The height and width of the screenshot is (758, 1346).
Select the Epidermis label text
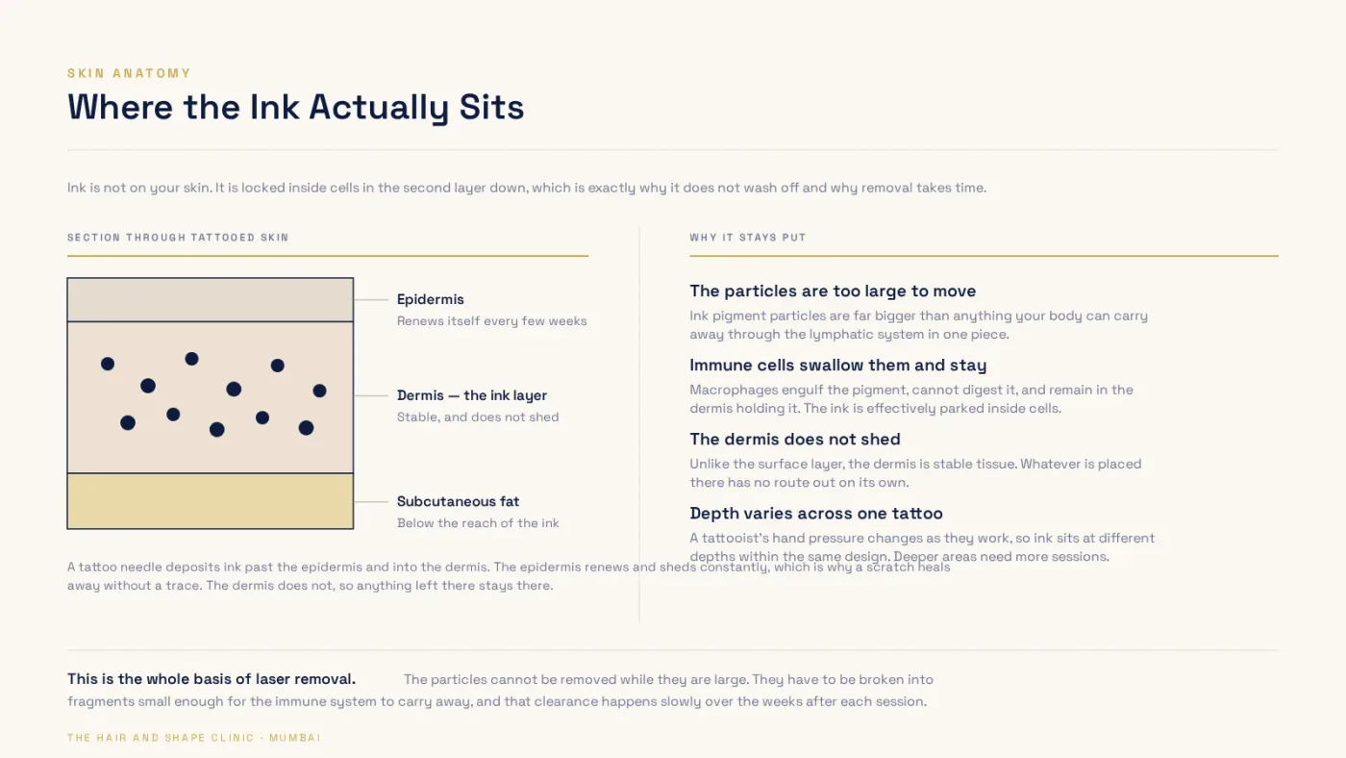pos(431,299)
